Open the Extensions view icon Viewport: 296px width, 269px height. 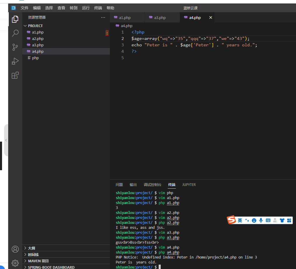pos(15,75)
